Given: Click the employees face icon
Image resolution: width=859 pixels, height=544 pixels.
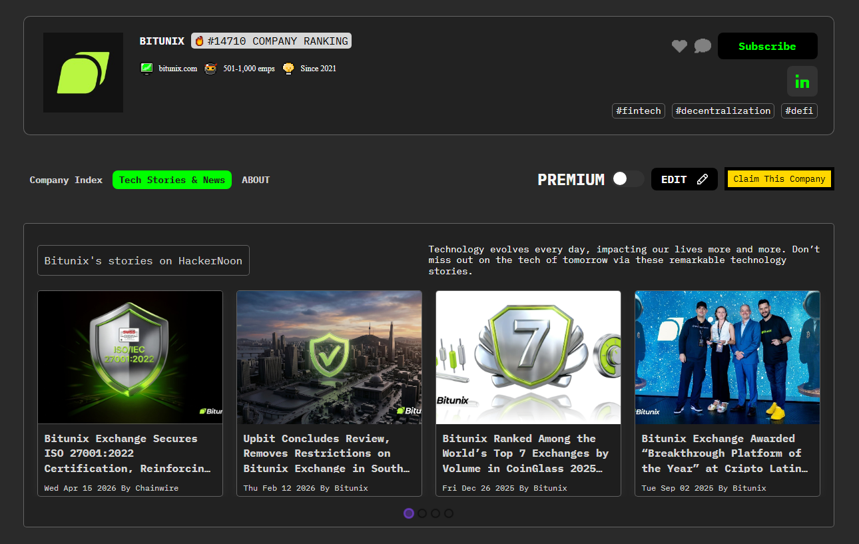Looking at the screenshot, I should (210, 68).
